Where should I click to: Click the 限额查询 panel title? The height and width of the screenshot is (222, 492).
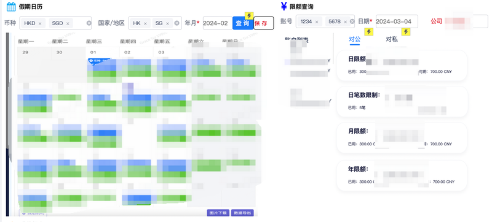pos(301,7)
